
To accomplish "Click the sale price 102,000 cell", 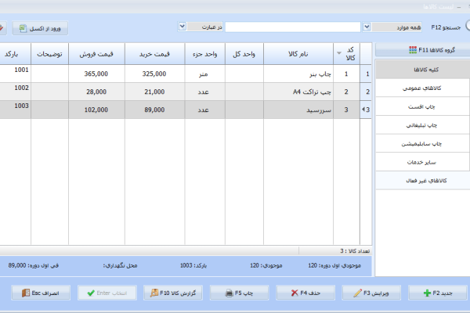I will tap(96, 110).
